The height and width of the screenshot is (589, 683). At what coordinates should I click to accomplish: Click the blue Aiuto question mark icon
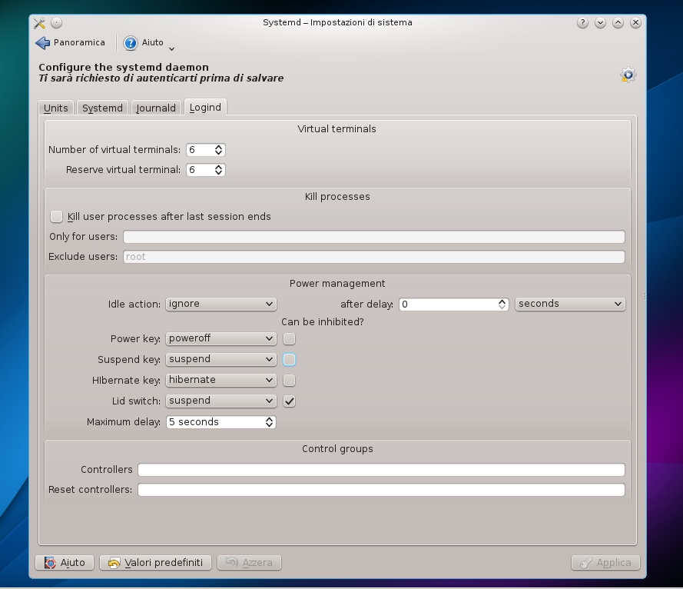(131, 43)
